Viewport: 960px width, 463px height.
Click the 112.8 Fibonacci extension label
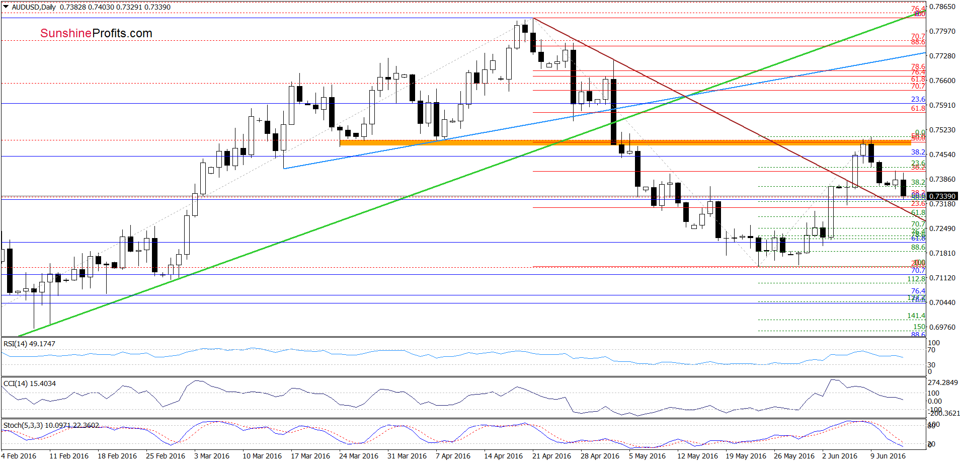coord(916,279)
